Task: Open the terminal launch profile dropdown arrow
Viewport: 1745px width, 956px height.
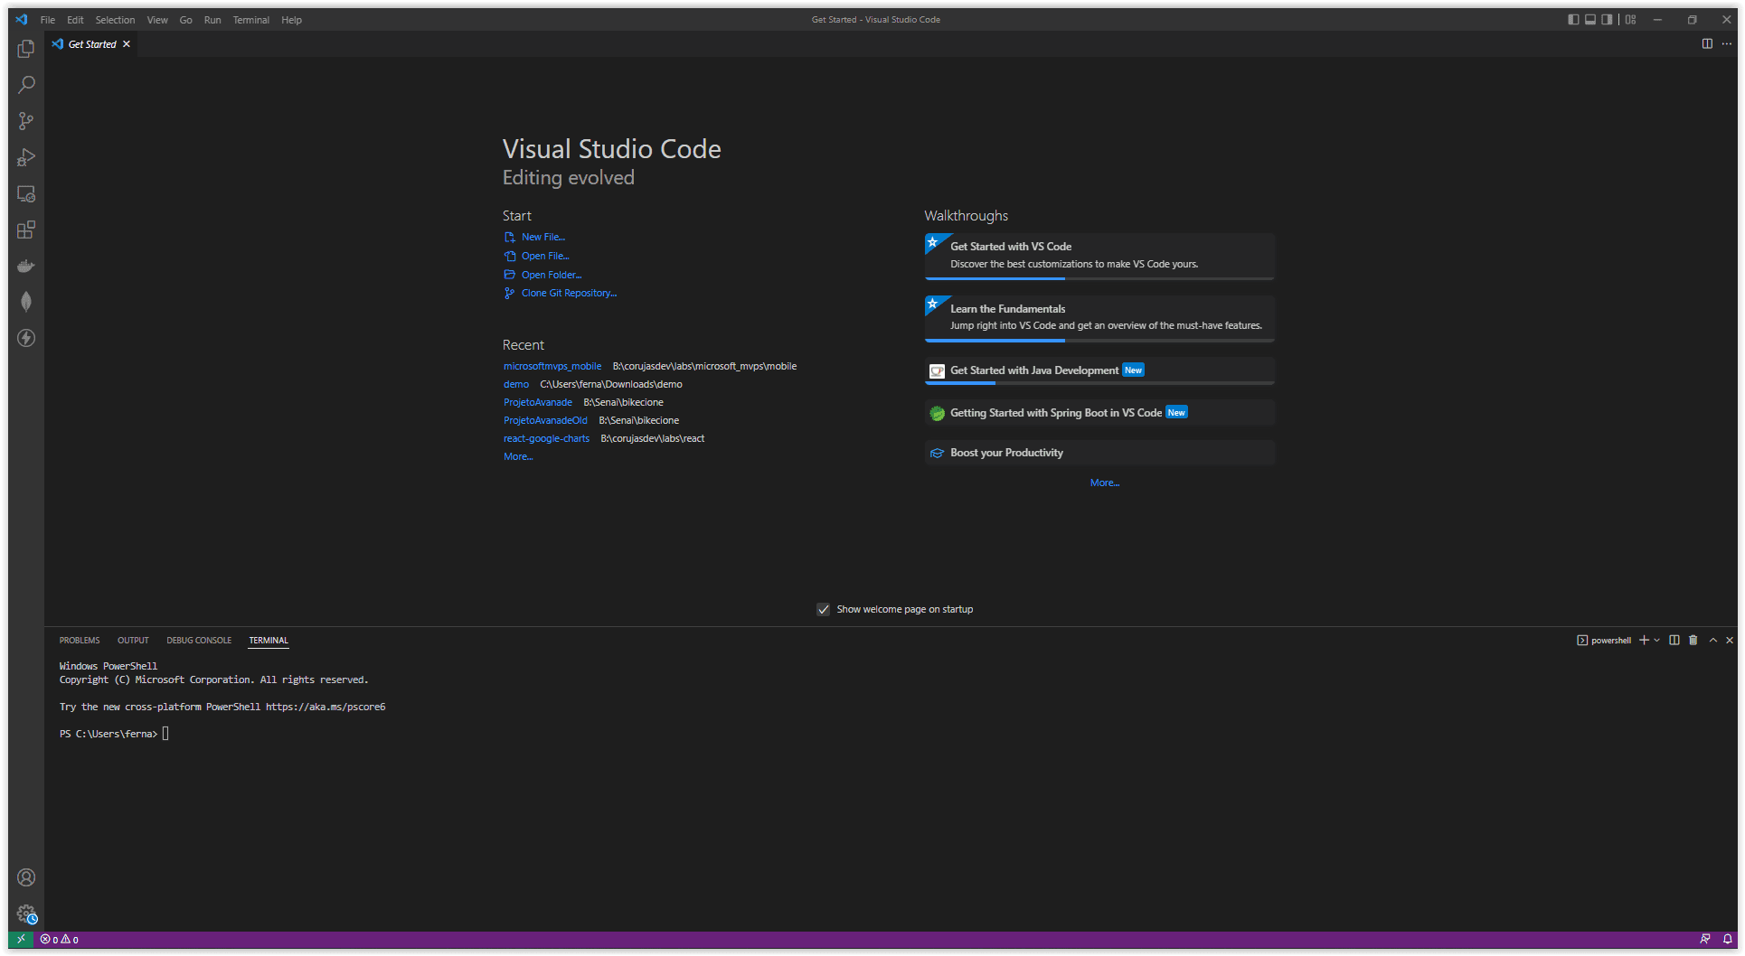Action: [1656, 640]
